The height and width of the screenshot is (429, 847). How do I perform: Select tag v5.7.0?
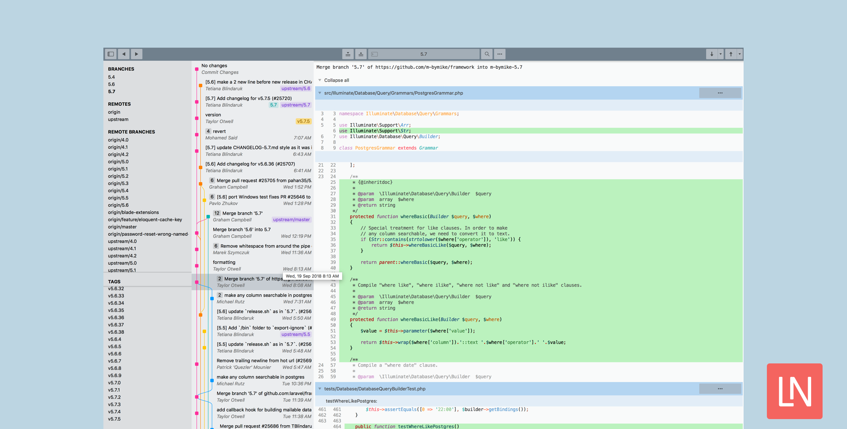coord(114,383)
